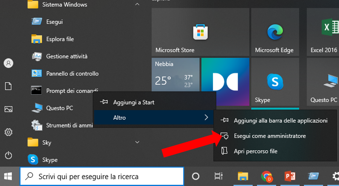Click the Windows Start button

tap(8, 176)
